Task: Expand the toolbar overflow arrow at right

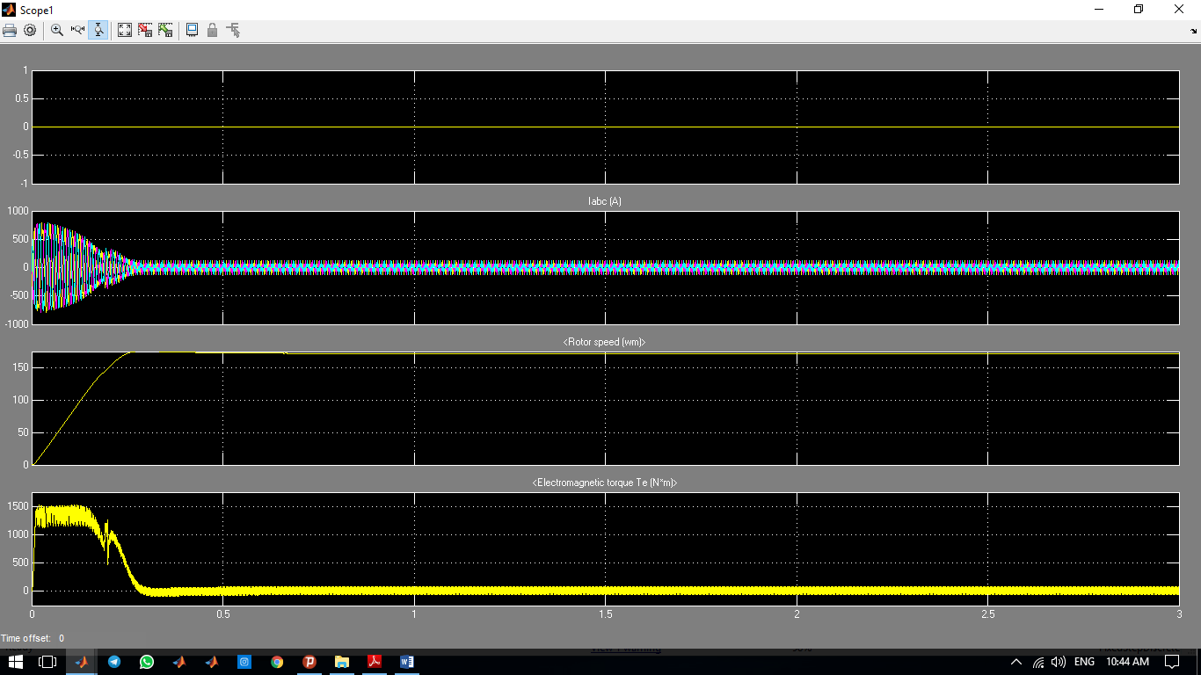Action: 1194,31
